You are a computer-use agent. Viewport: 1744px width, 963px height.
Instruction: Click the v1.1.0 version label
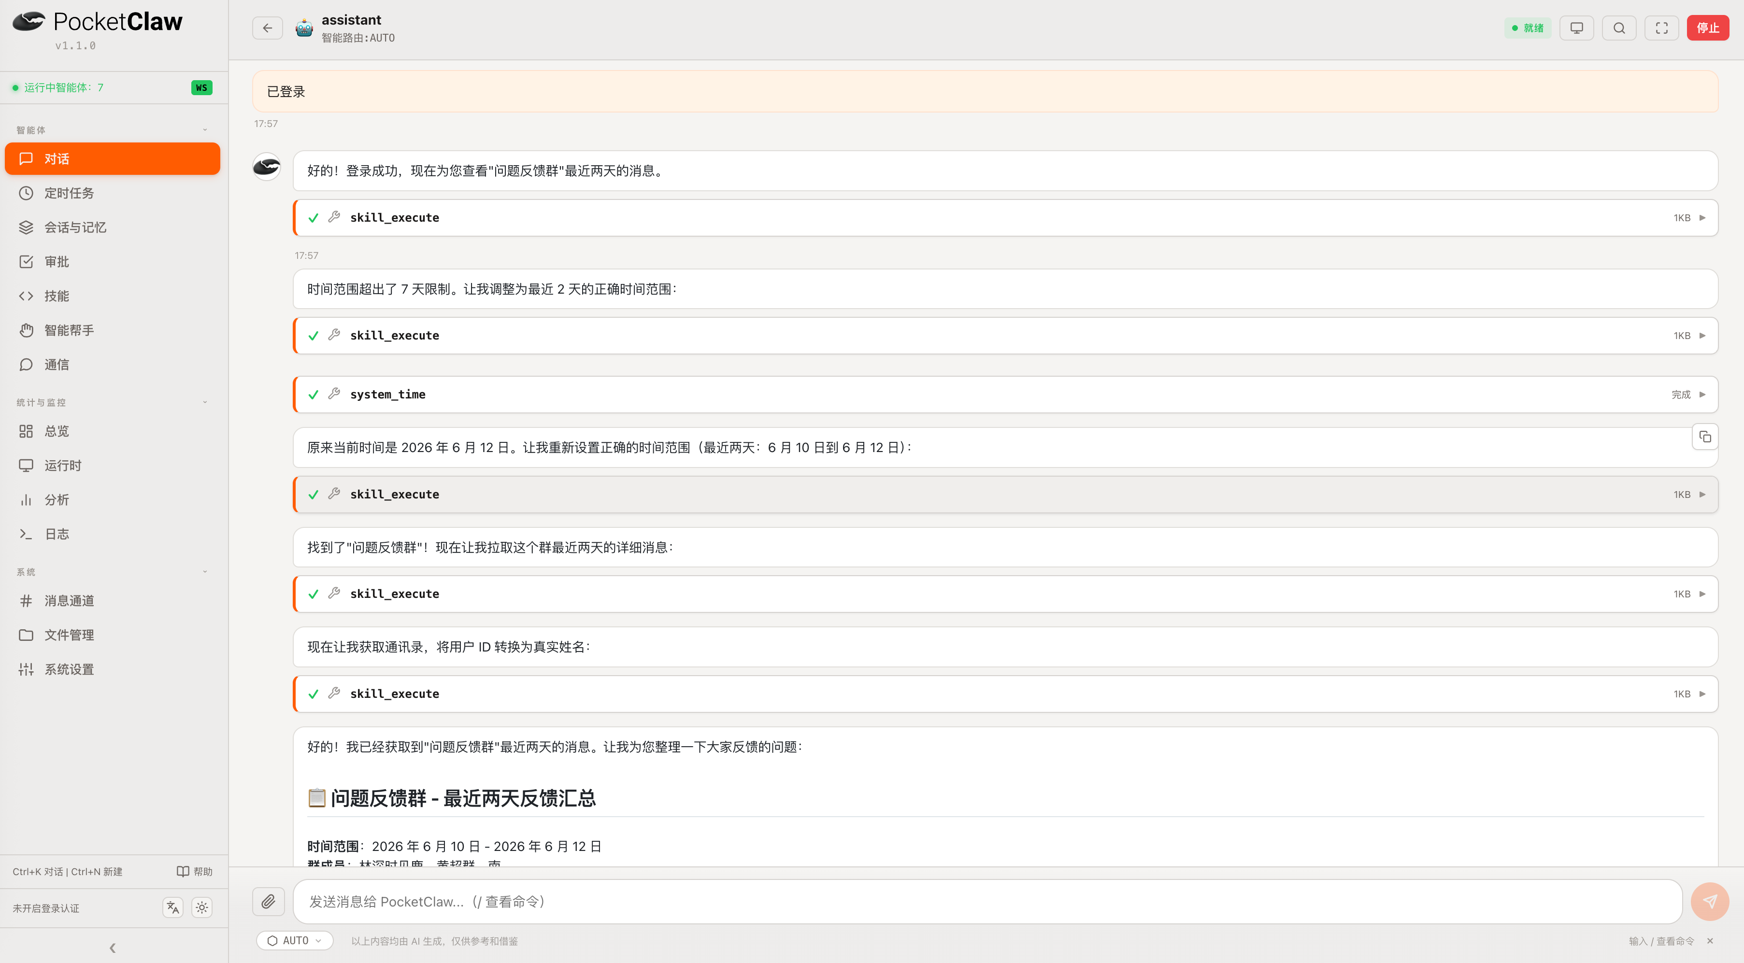(75, 46)
